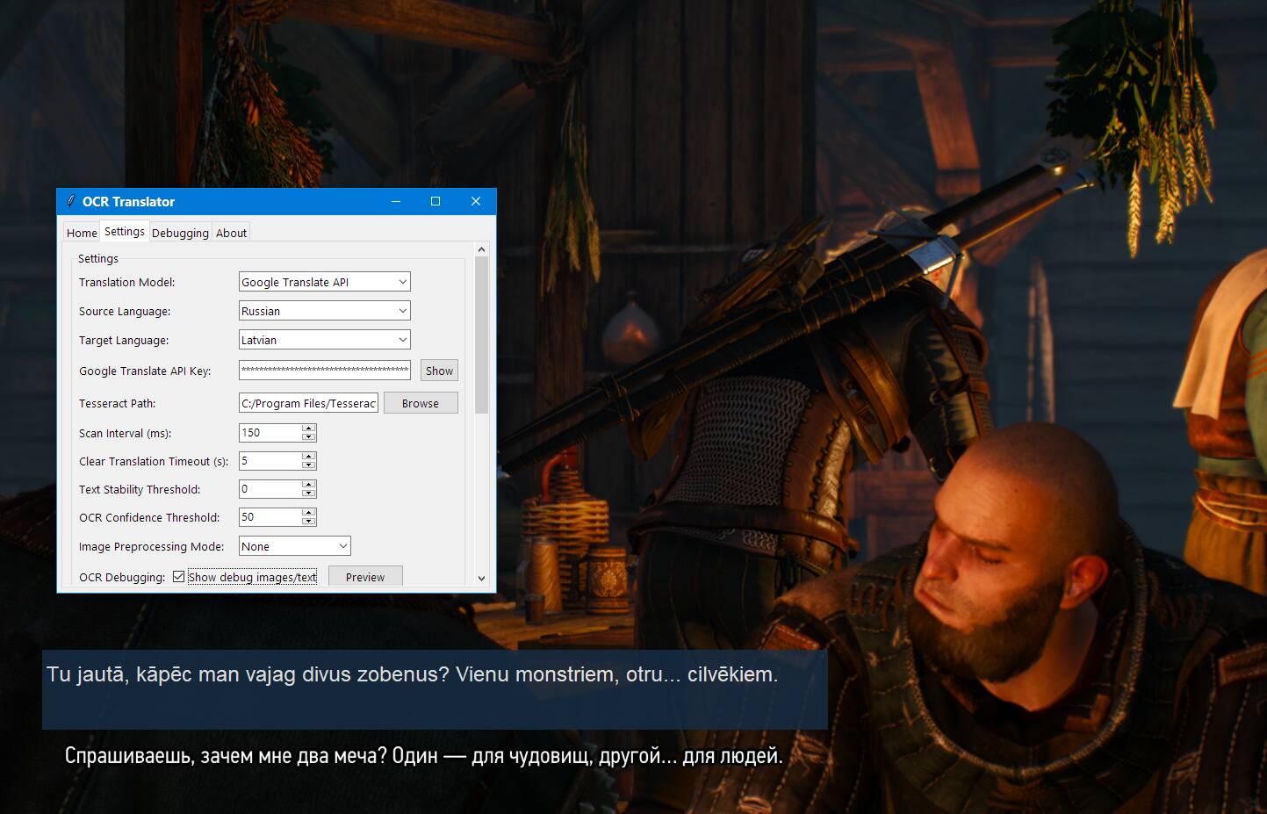Select the Settings tab
1267x814 pixels.
coord(124,231)
